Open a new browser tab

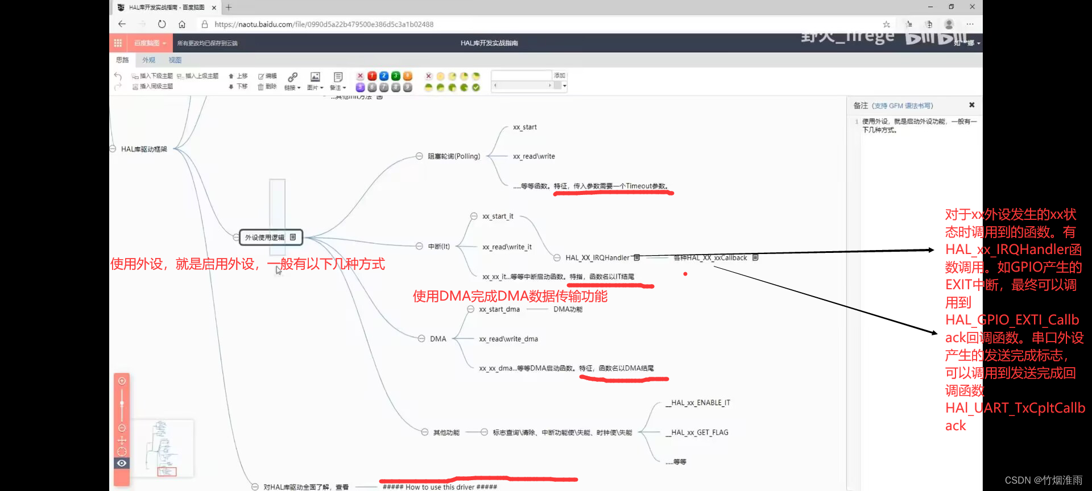[x=229, y=7]
